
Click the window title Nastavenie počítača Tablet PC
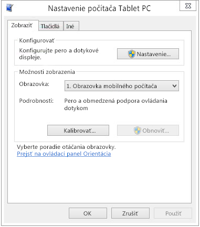click(x=99, y=8)
